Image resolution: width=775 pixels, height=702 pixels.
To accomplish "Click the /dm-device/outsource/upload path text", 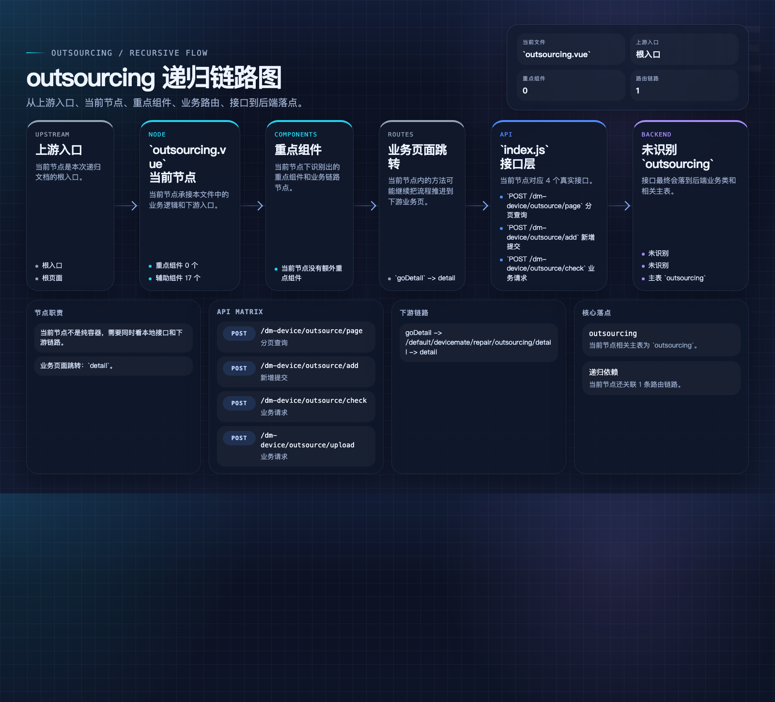I will point(308,440).
